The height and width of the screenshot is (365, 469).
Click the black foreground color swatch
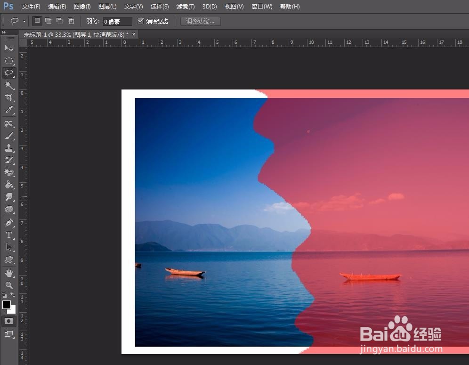point(6,304)
